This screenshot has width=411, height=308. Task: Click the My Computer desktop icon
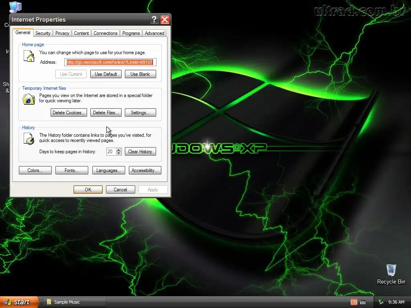(15, 7)
